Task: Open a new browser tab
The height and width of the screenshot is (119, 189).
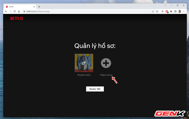Action: coord(39,7)
